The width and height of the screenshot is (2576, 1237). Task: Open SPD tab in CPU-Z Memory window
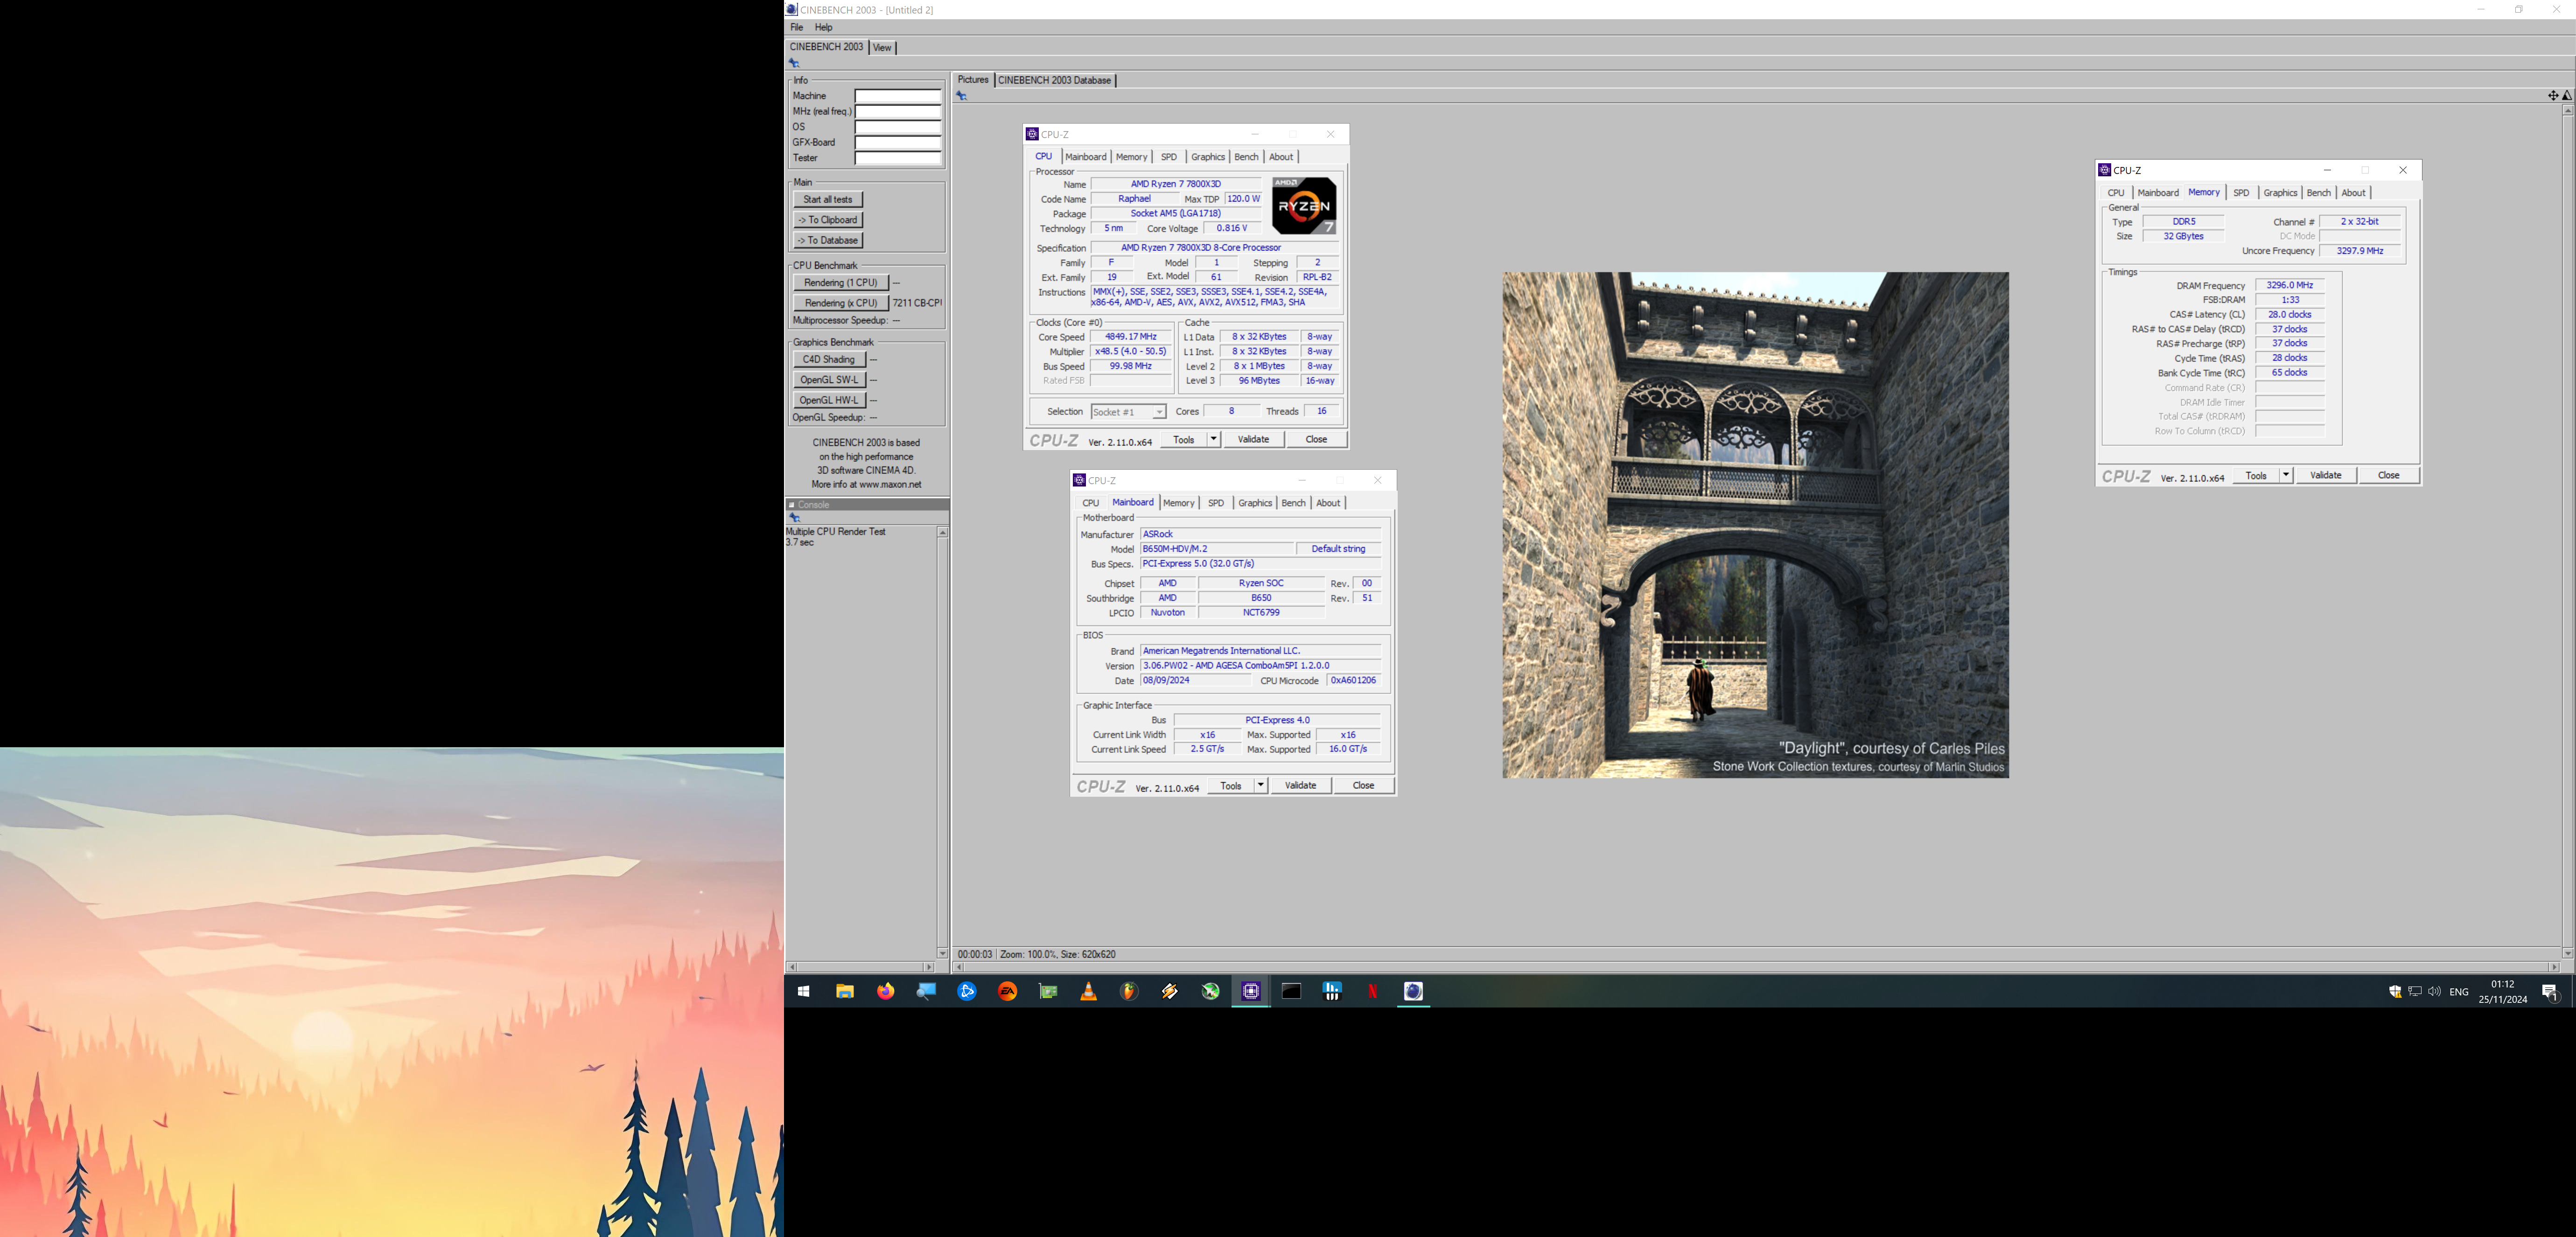[x=2242, y=193]
